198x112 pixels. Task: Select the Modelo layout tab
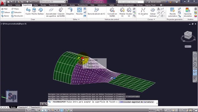pos(13,107)
